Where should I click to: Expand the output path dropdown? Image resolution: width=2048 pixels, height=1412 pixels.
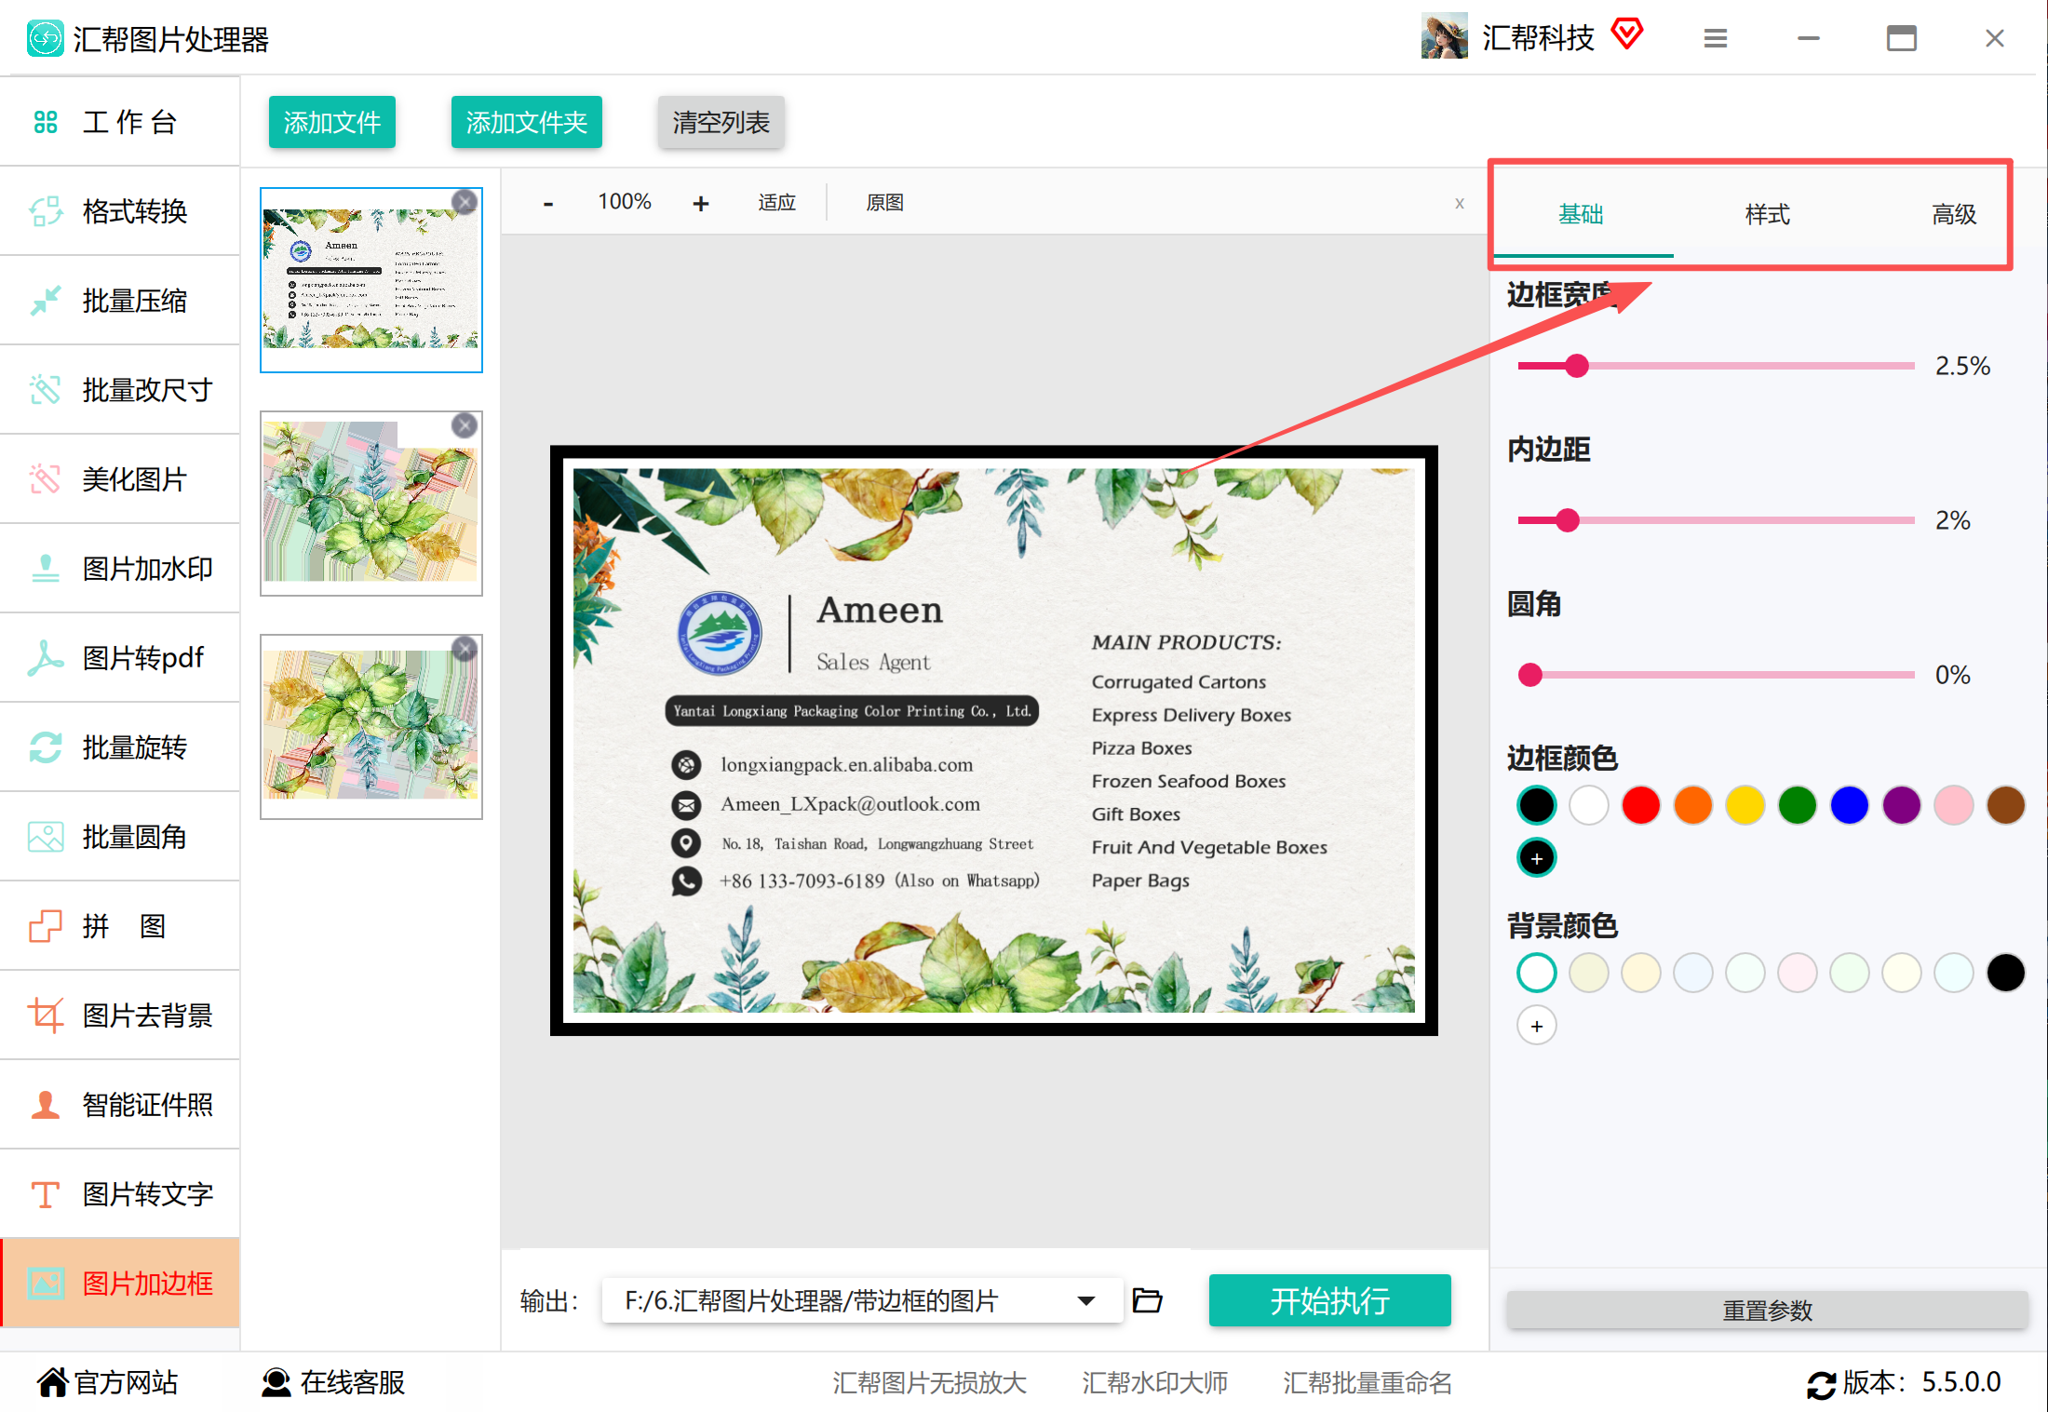pyautogui.click(x=1085, y=1300)
